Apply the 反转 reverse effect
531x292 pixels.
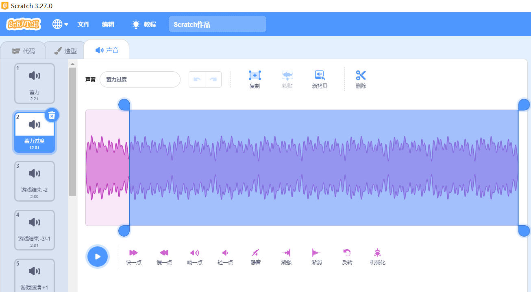click(347, 257)
